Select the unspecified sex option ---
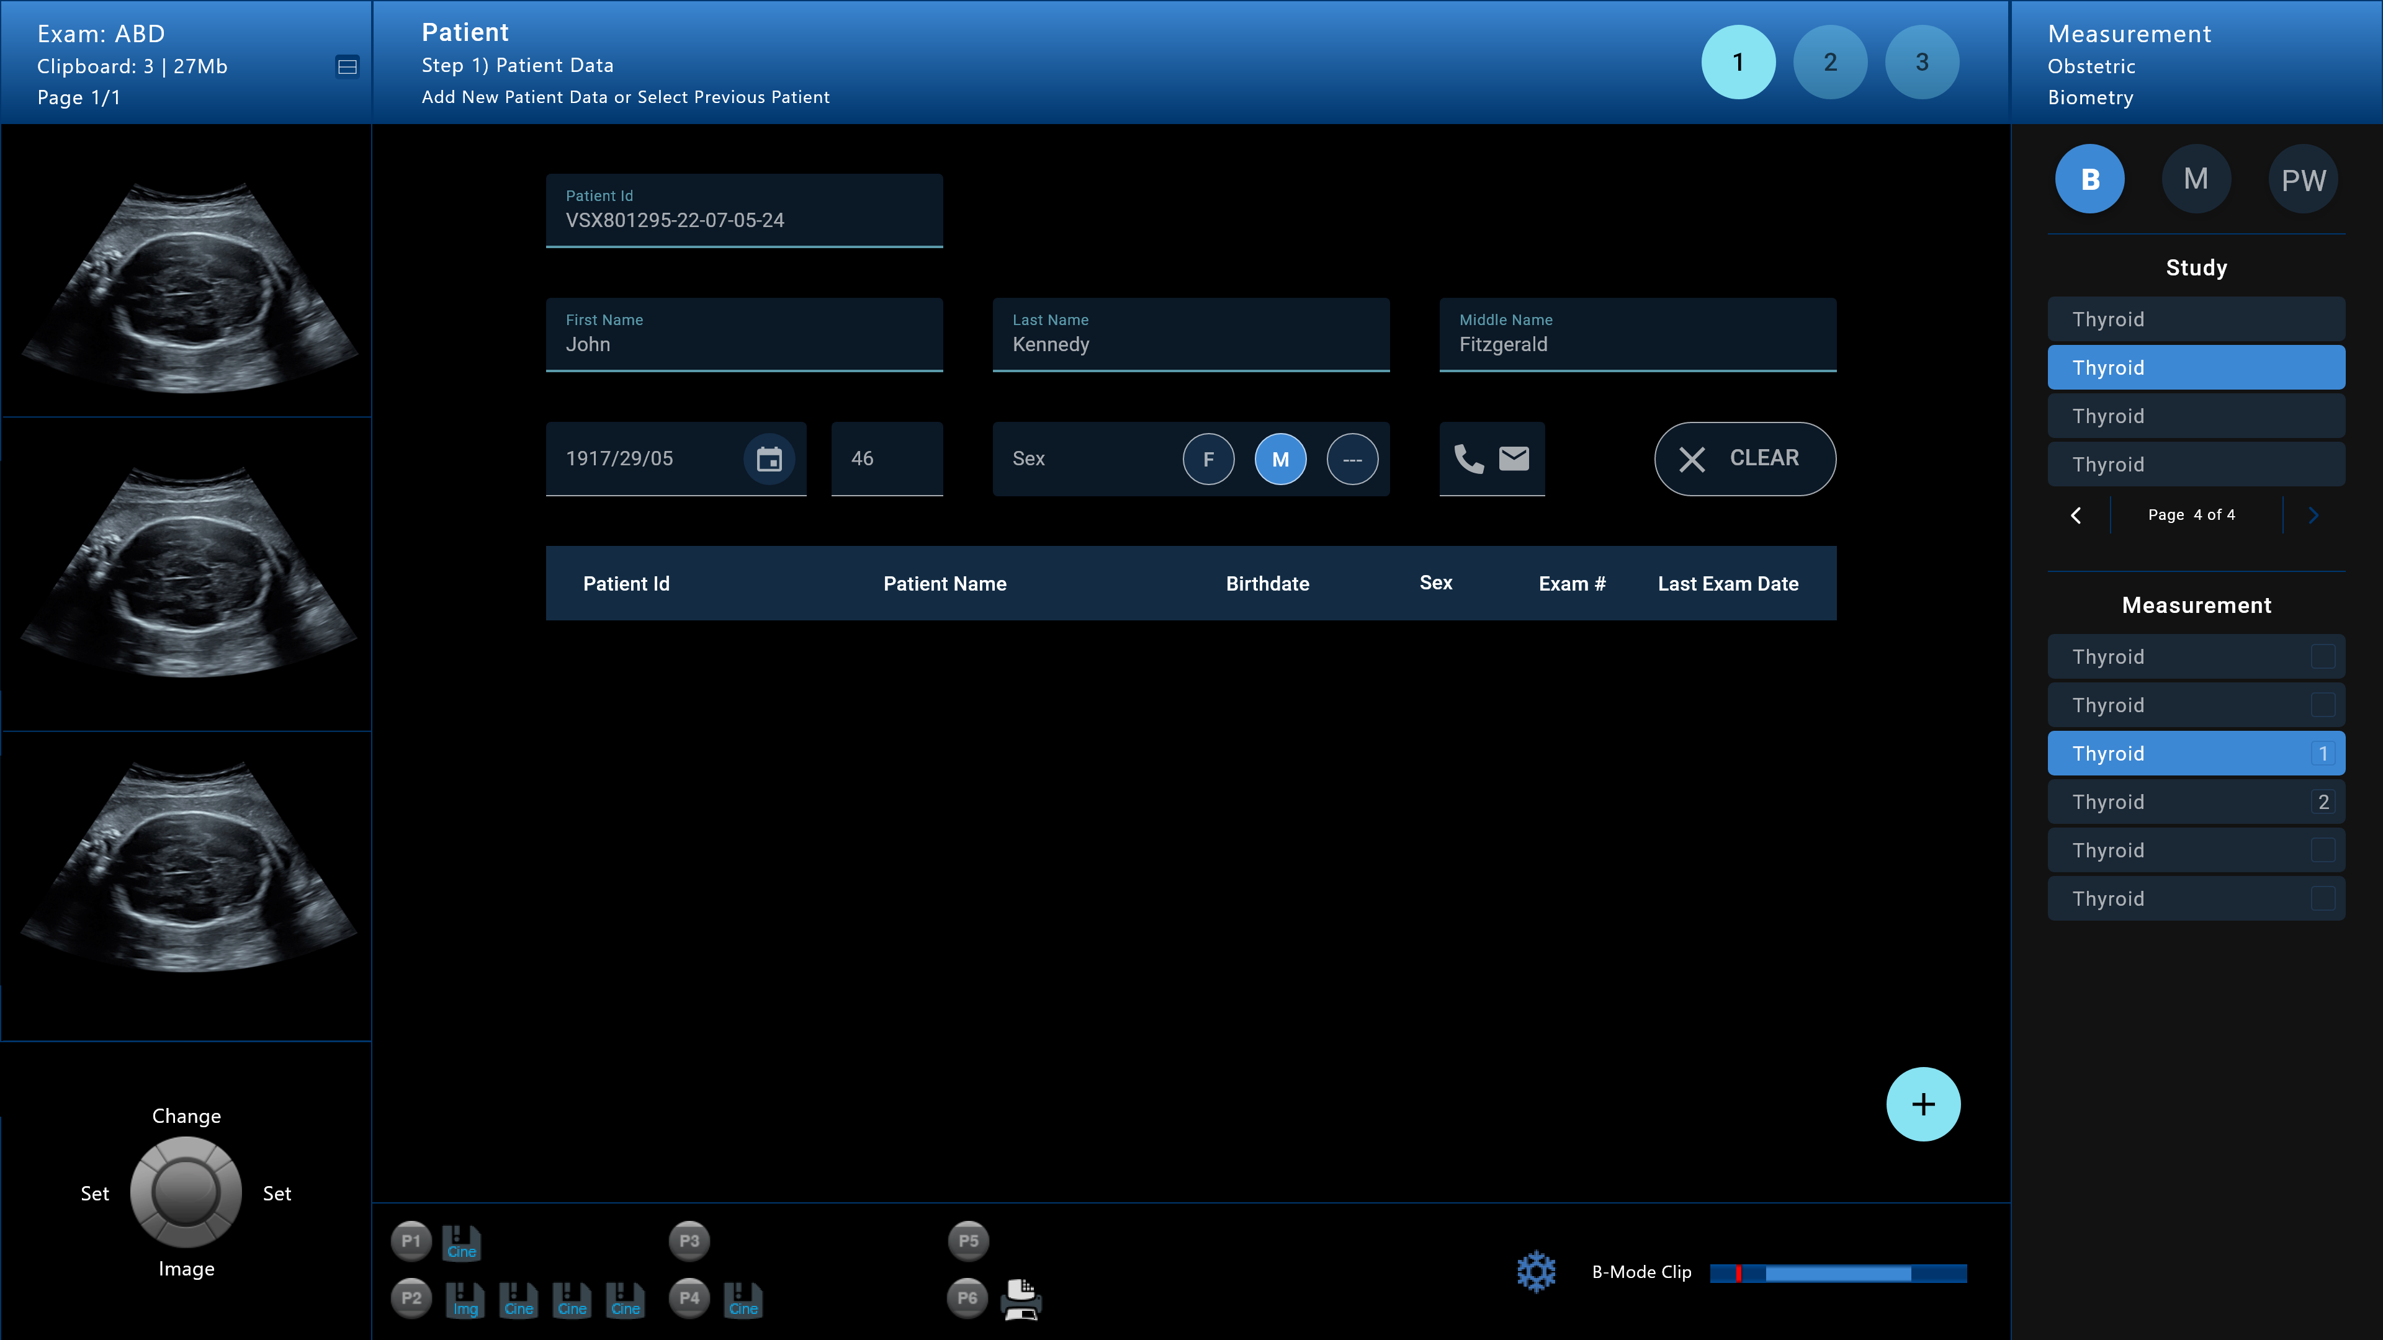The height and width of the screenshot is (1340, 2383). pos(1352,460)
